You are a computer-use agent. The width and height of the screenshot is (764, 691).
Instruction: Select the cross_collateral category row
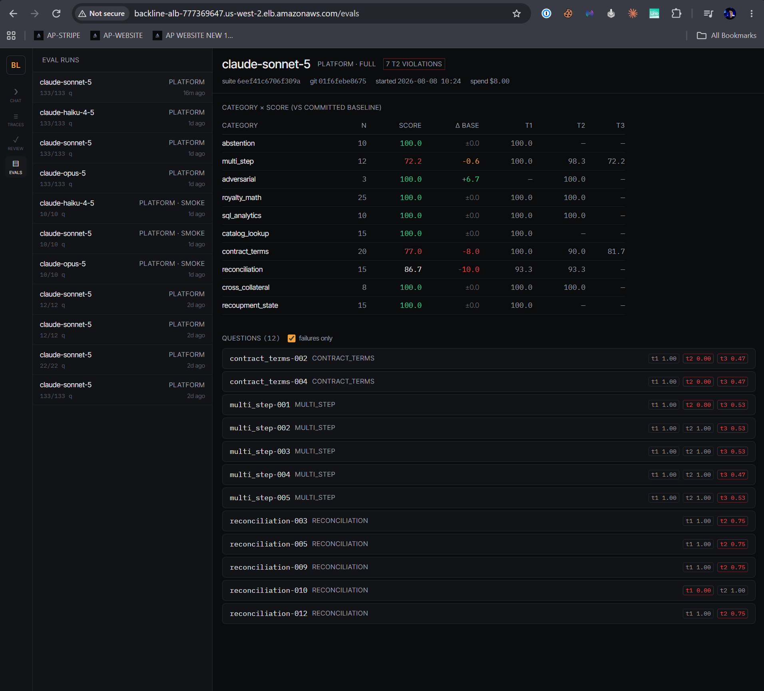[423, 287]
